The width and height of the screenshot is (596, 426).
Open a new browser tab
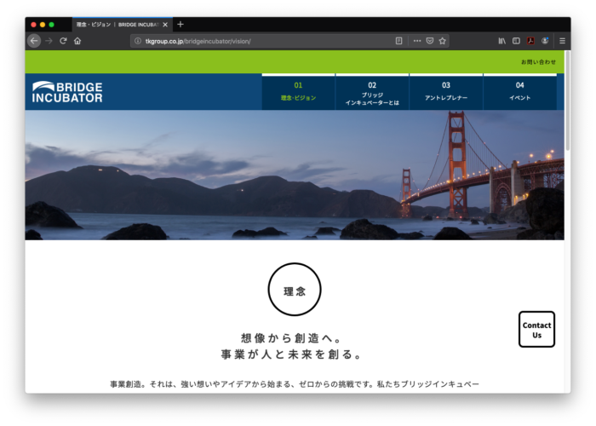pos(181,25)
